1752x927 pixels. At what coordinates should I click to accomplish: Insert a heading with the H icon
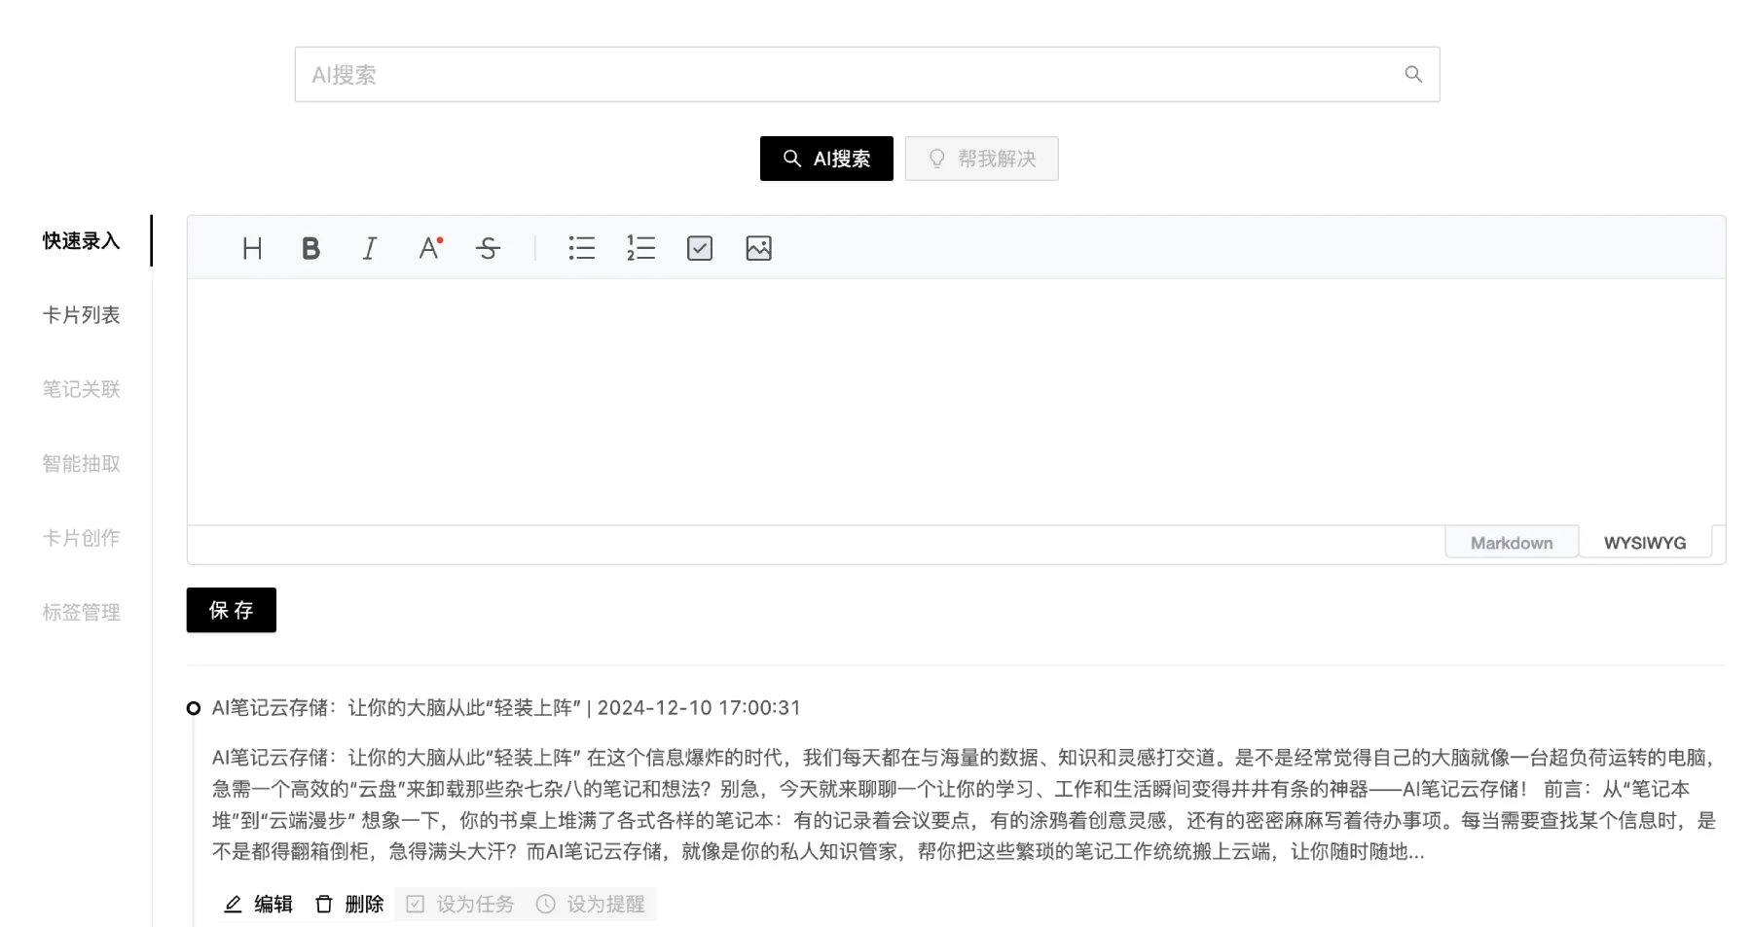pyautogui.click(x=252, y=248)
